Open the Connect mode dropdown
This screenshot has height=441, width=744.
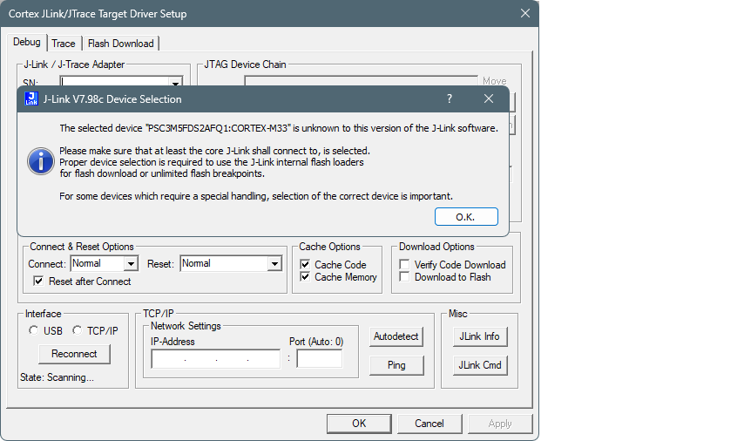pyautogui.click(x=131, y=264)
